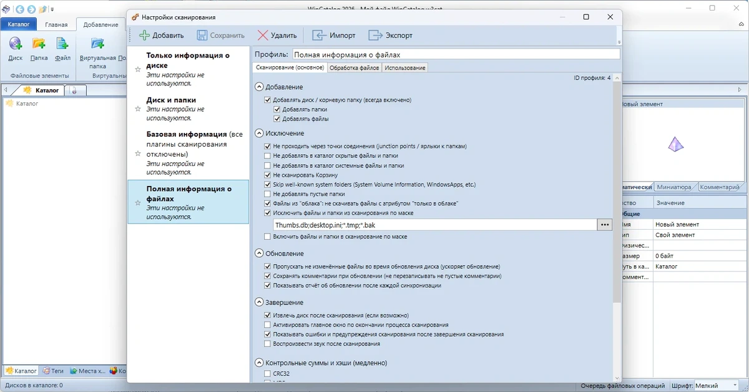Open the Главная ribbon tab
This screenshot has width=749, height=392.
pos(56,25)
